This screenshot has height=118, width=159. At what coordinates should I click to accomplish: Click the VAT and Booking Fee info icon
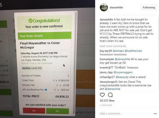[x=46, y=90]
